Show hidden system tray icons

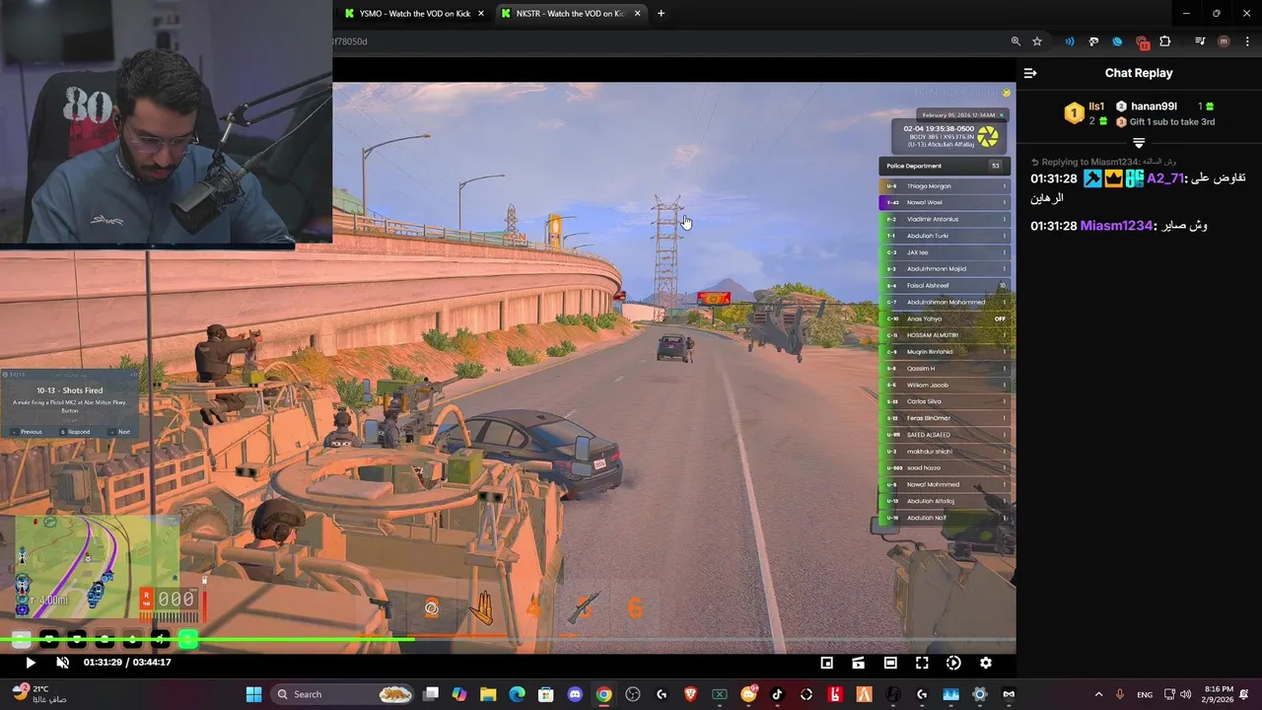click(1098, 694)
